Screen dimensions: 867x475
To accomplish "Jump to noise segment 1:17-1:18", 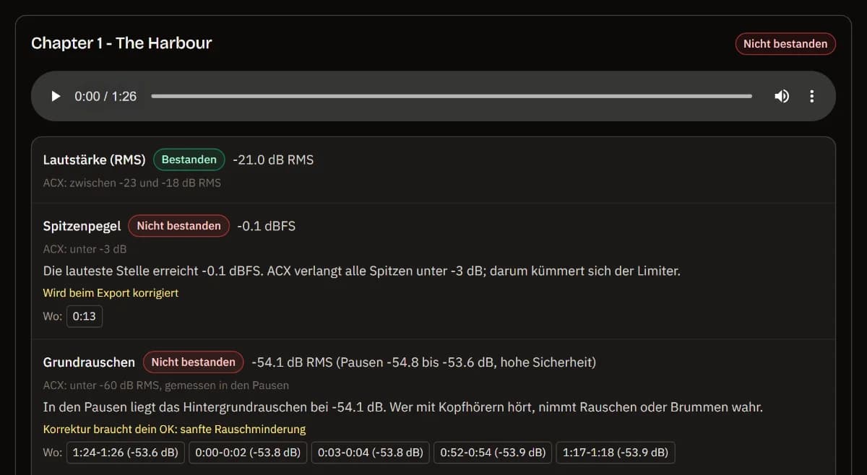I will (x=616, y=453).
